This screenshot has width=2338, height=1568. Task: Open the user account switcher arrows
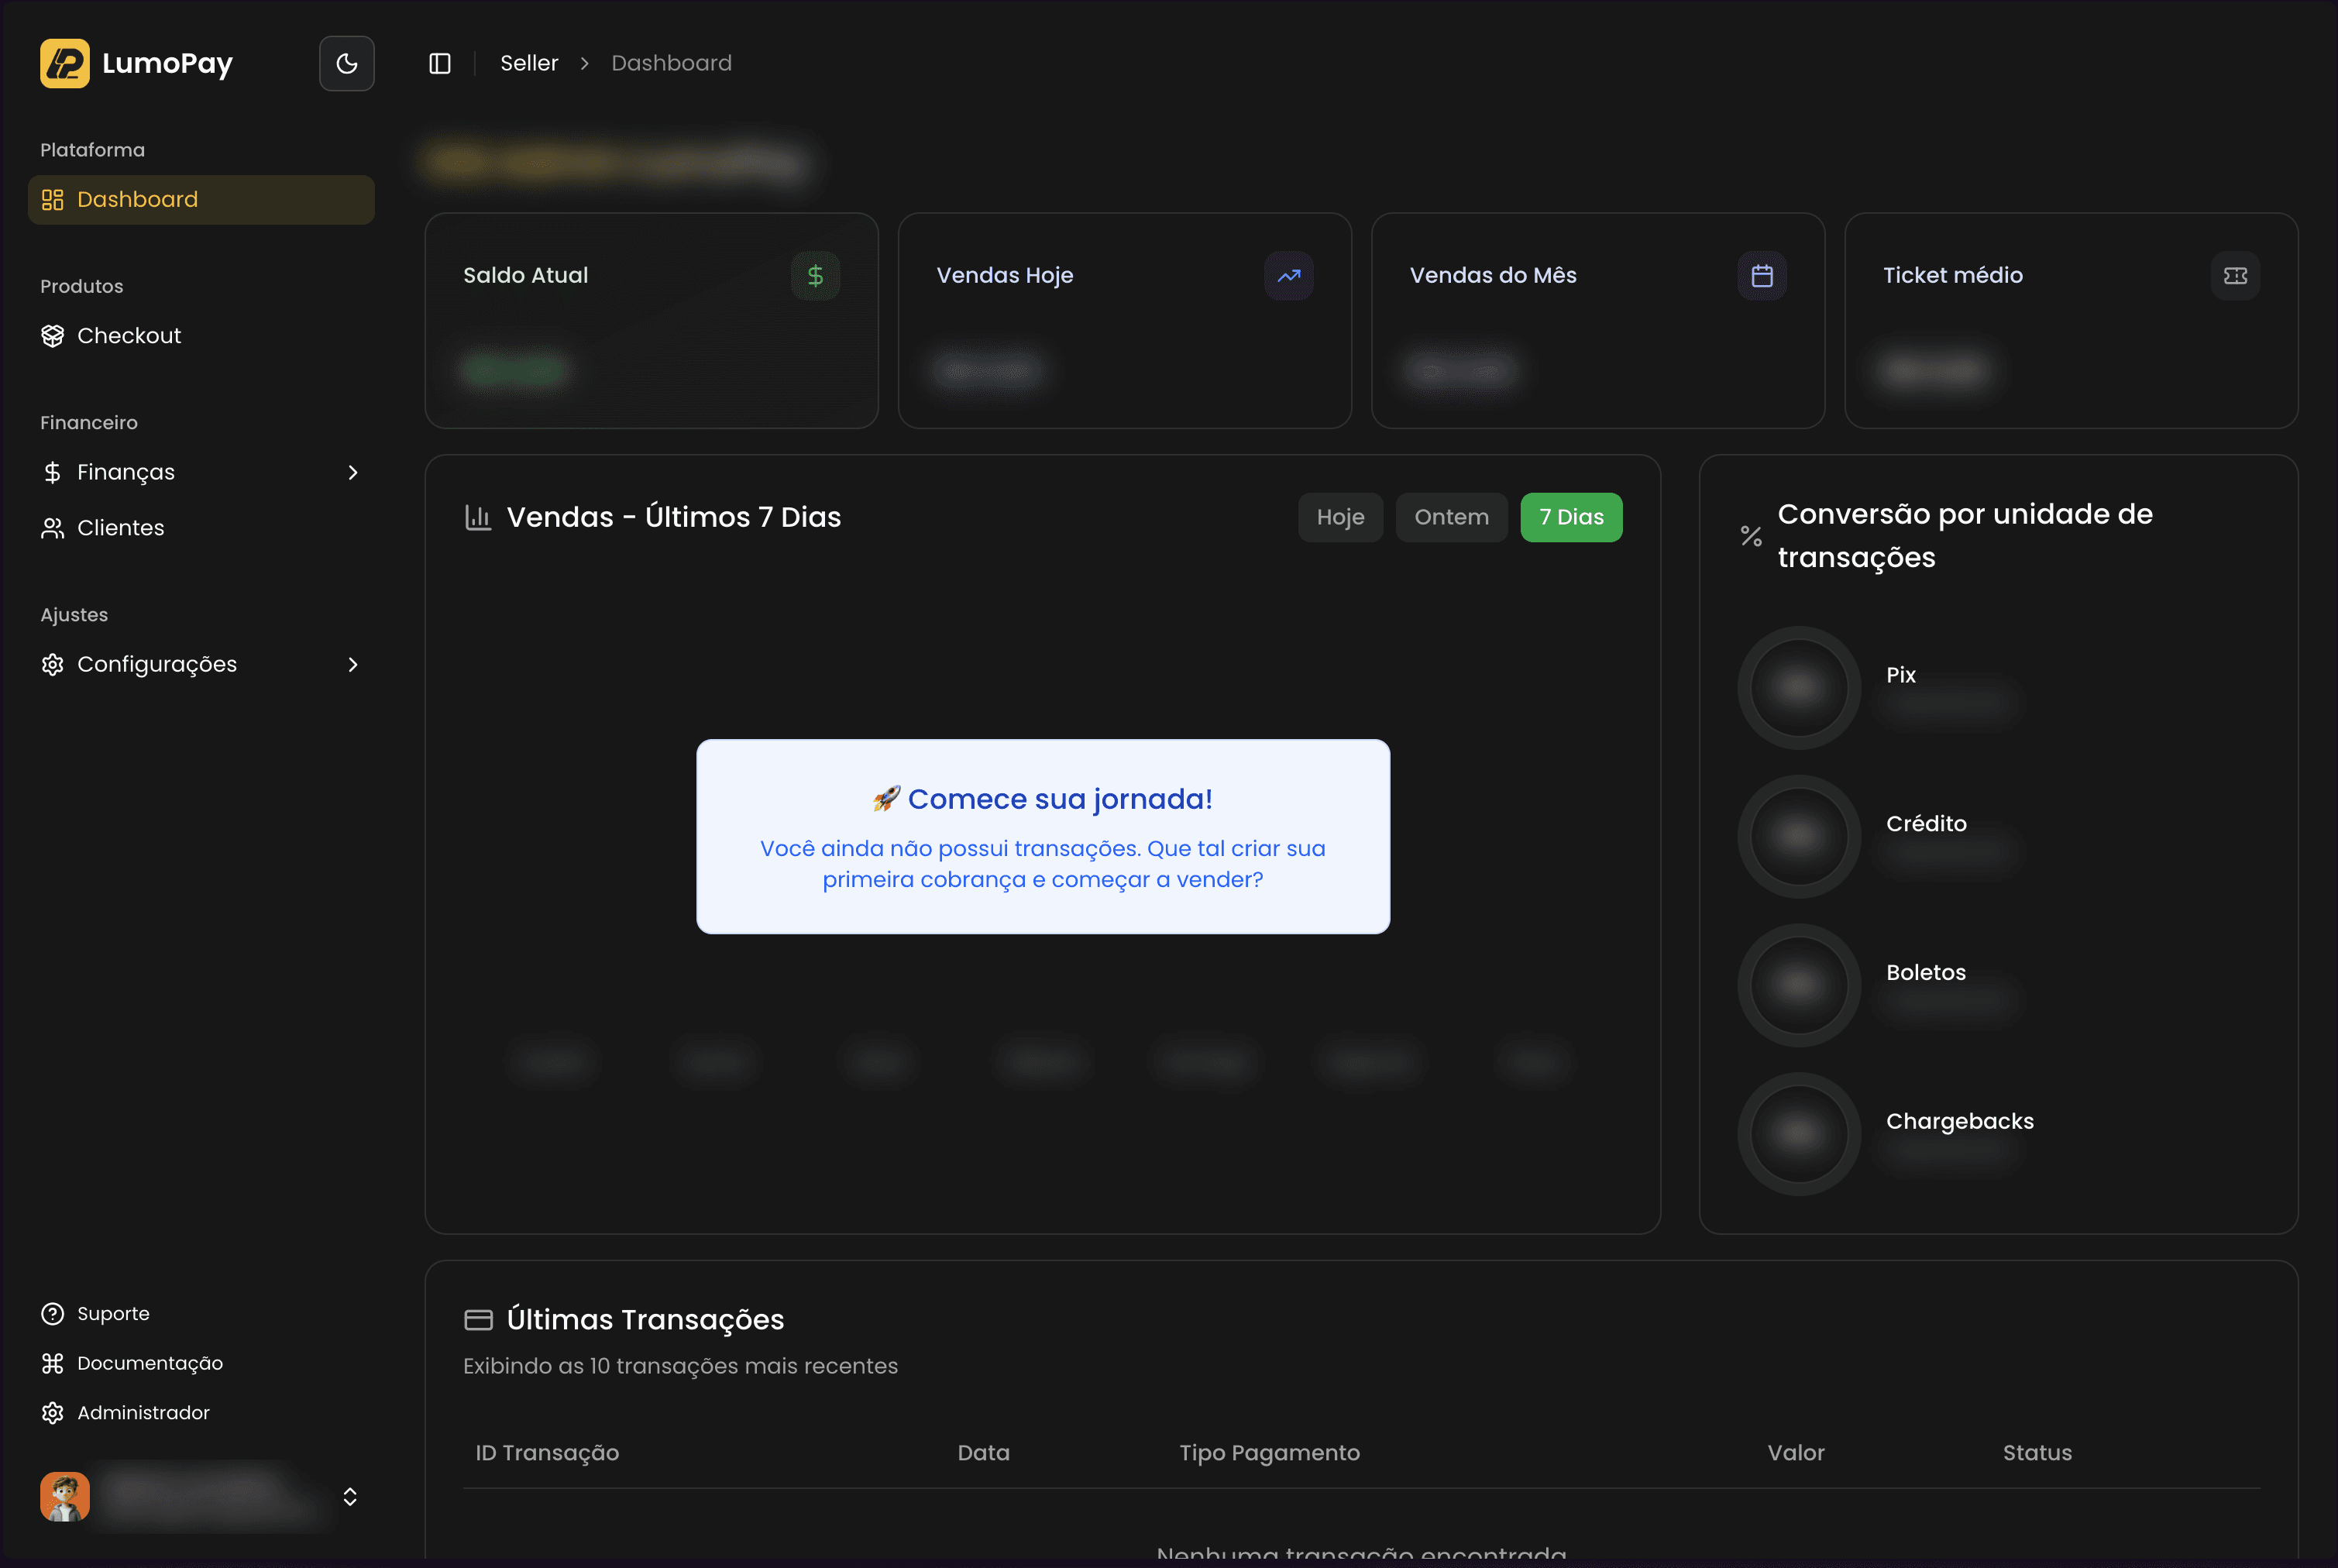350,1496
